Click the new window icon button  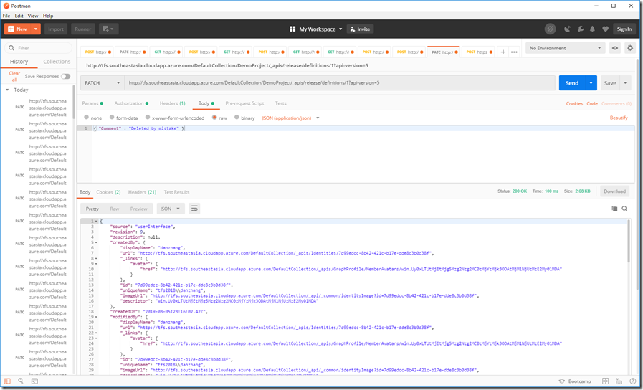[109, 29]
